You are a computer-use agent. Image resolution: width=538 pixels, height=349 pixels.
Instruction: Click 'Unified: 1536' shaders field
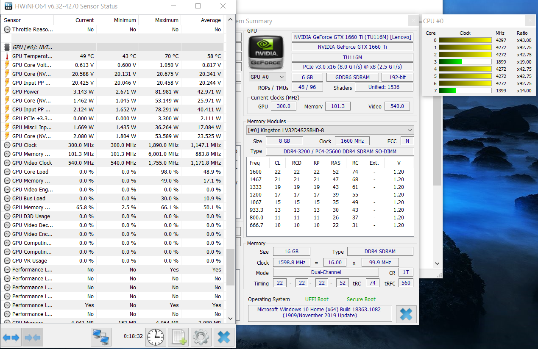384,87
